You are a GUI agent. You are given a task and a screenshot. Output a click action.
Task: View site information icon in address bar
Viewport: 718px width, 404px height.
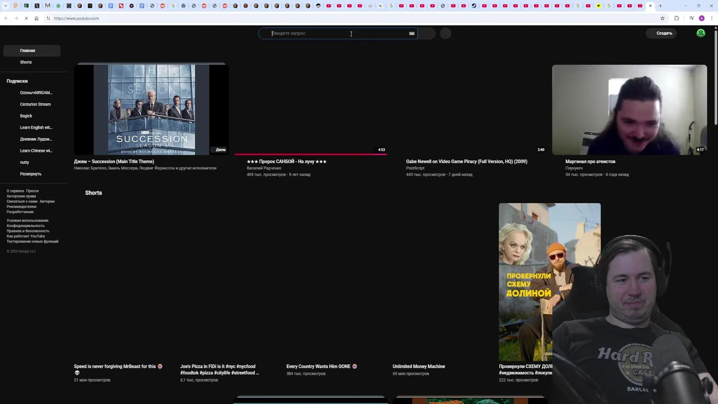(x=48, y=19)
